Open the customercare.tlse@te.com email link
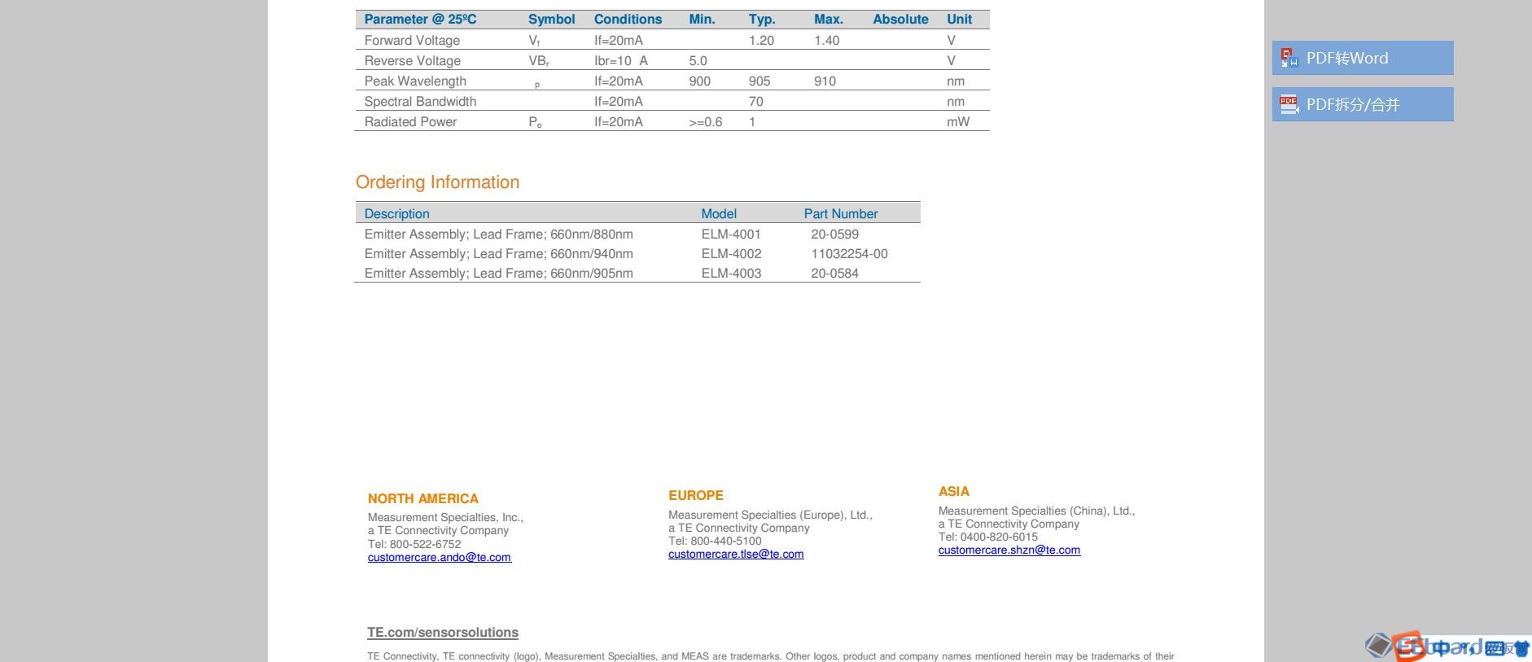This screenshot has width=1532, height=662. [x=736, y=555]
